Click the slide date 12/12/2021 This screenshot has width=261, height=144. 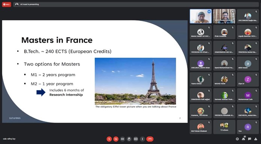pyautogui.click(x=15, y=118)
